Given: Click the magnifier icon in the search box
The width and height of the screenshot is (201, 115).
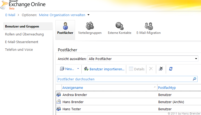Looking at the screenshot, I should point(194,79).
